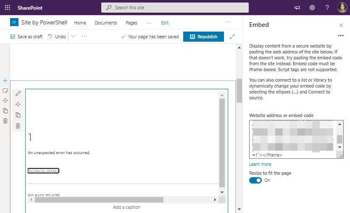Open the user profile picture
Image resolution: width=350 pixels, height=213 pixels.
342,8
